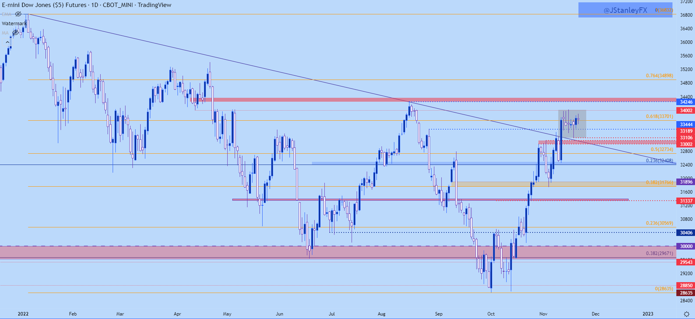Select the MA indicator label in legend

click(x=5, y=33)
